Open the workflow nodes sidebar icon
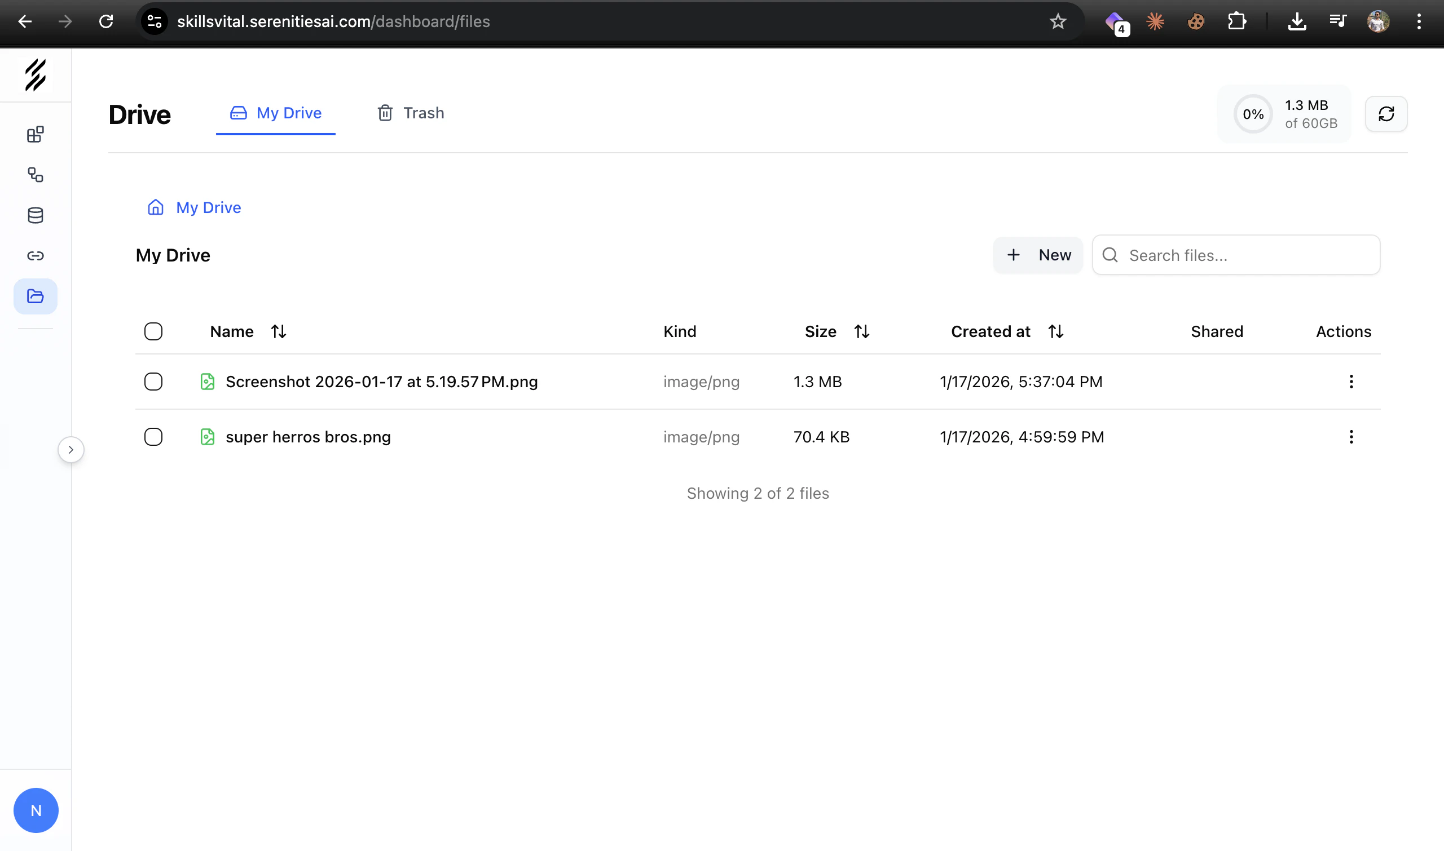Image resolution: width=1444 pixels, height=851 pixels. 36,175
